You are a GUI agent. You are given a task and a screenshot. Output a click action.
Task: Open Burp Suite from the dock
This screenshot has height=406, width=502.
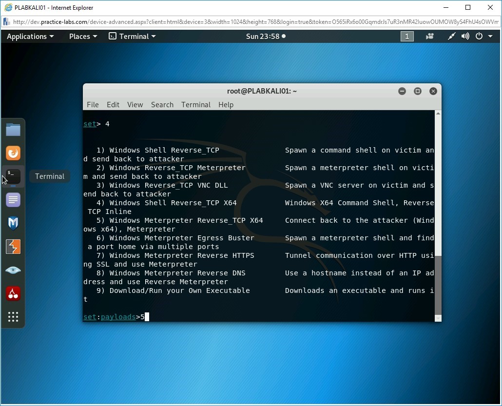[x=13, y=247]
